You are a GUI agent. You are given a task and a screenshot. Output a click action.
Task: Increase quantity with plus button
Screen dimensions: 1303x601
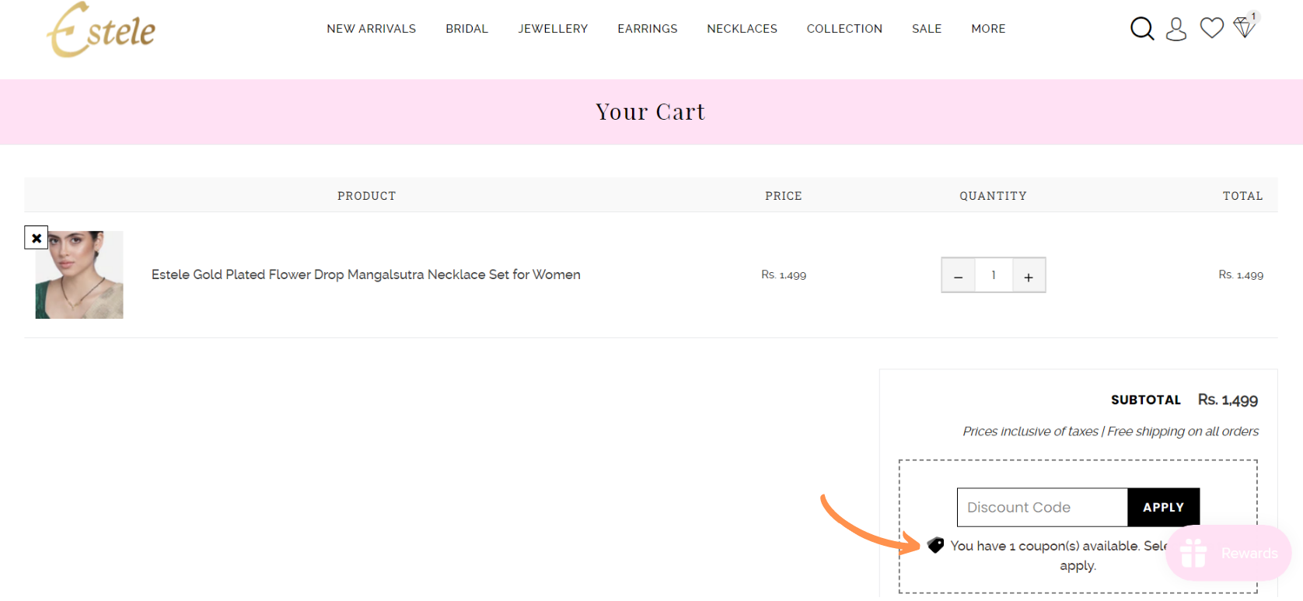coord(1029,275)
